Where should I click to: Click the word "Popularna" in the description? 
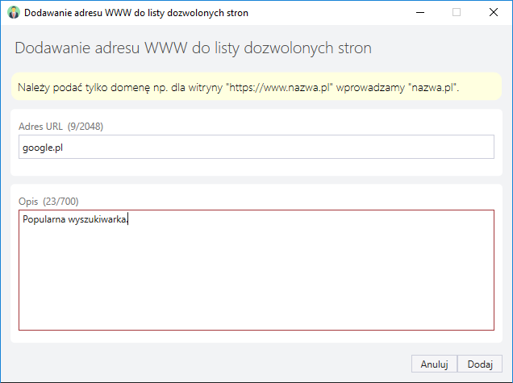tap(44, 219)
